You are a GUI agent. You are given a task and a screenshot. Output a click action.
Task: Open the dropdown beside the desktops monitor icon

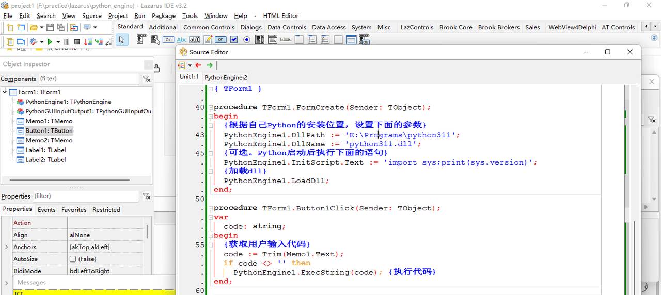tap(95, 27)
